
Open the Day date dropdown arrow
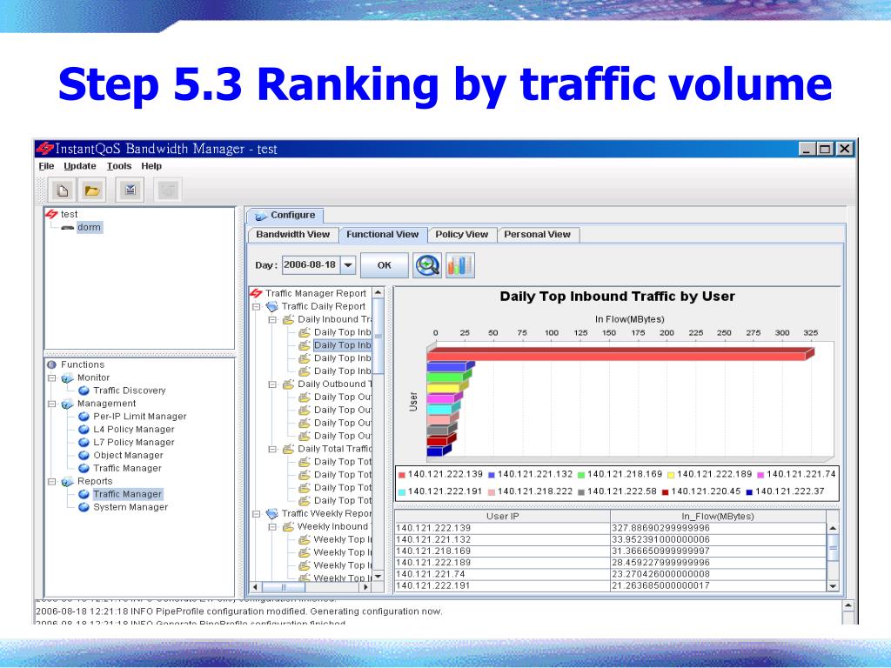(x=348, y=264)
